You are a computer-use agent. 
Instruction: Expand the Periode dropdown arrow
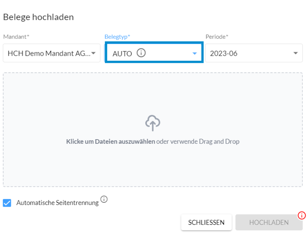coord(296,53)
